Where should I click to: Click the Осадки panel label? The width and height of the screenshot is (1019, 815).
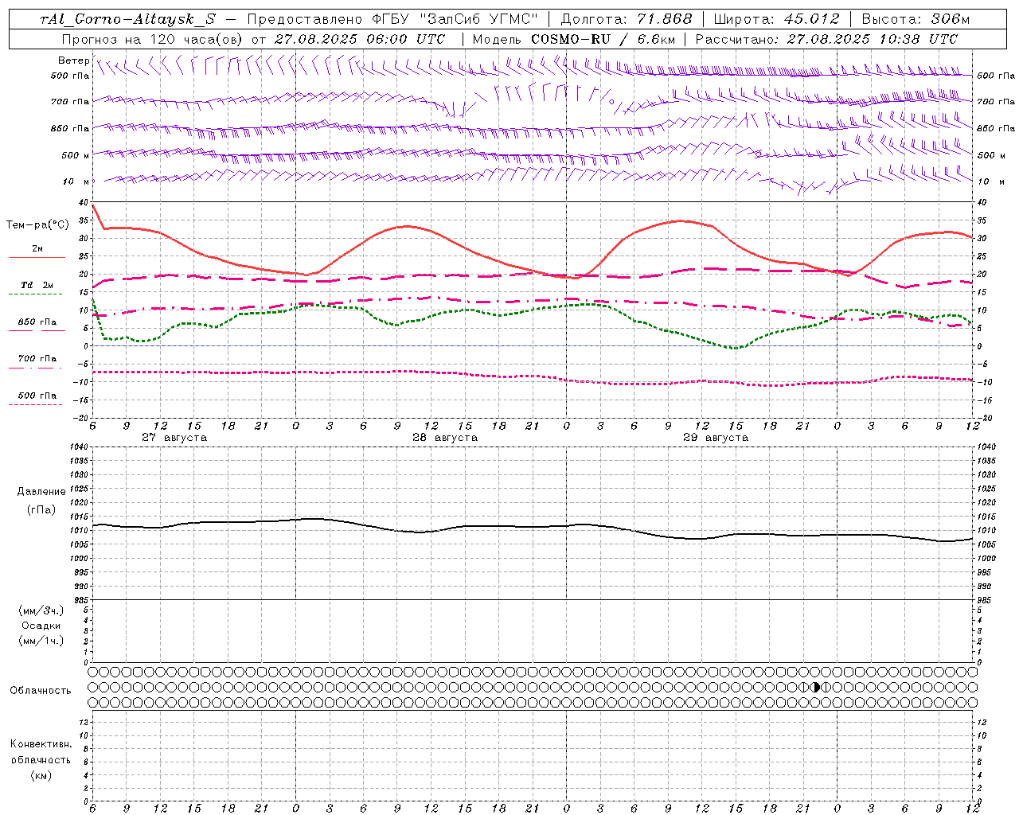(x=41, y=626)
